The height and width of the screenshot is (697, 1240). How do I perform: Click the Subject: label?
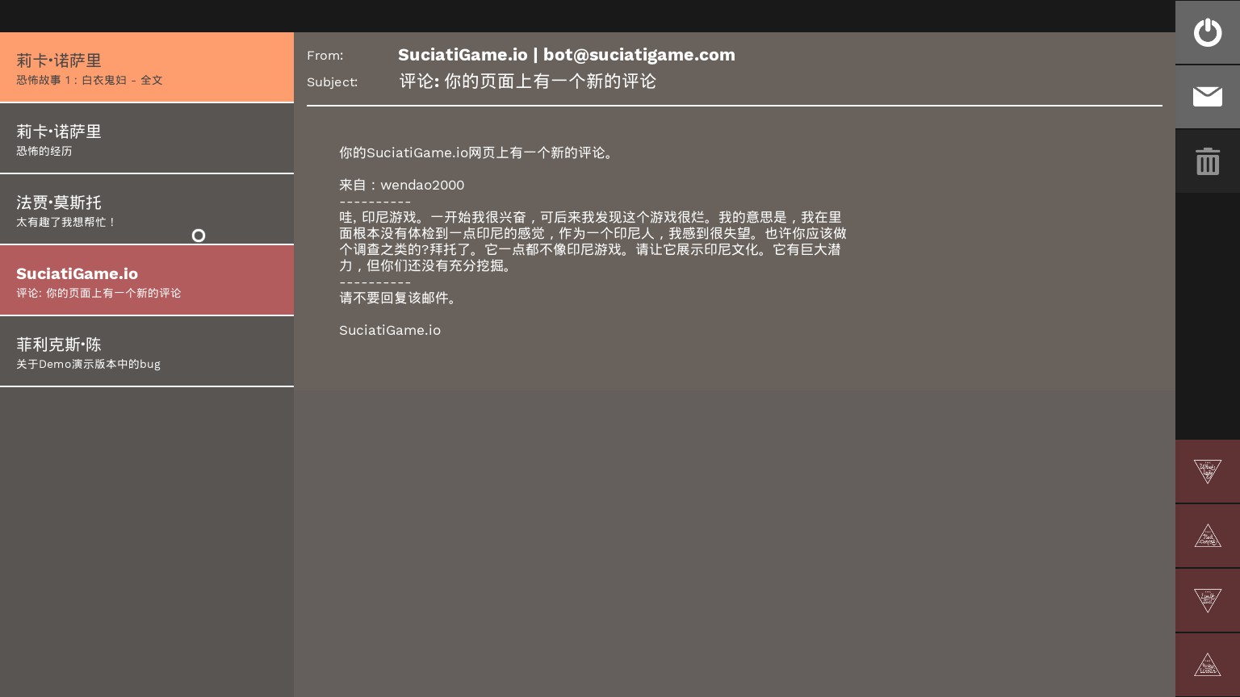[332, 82]
